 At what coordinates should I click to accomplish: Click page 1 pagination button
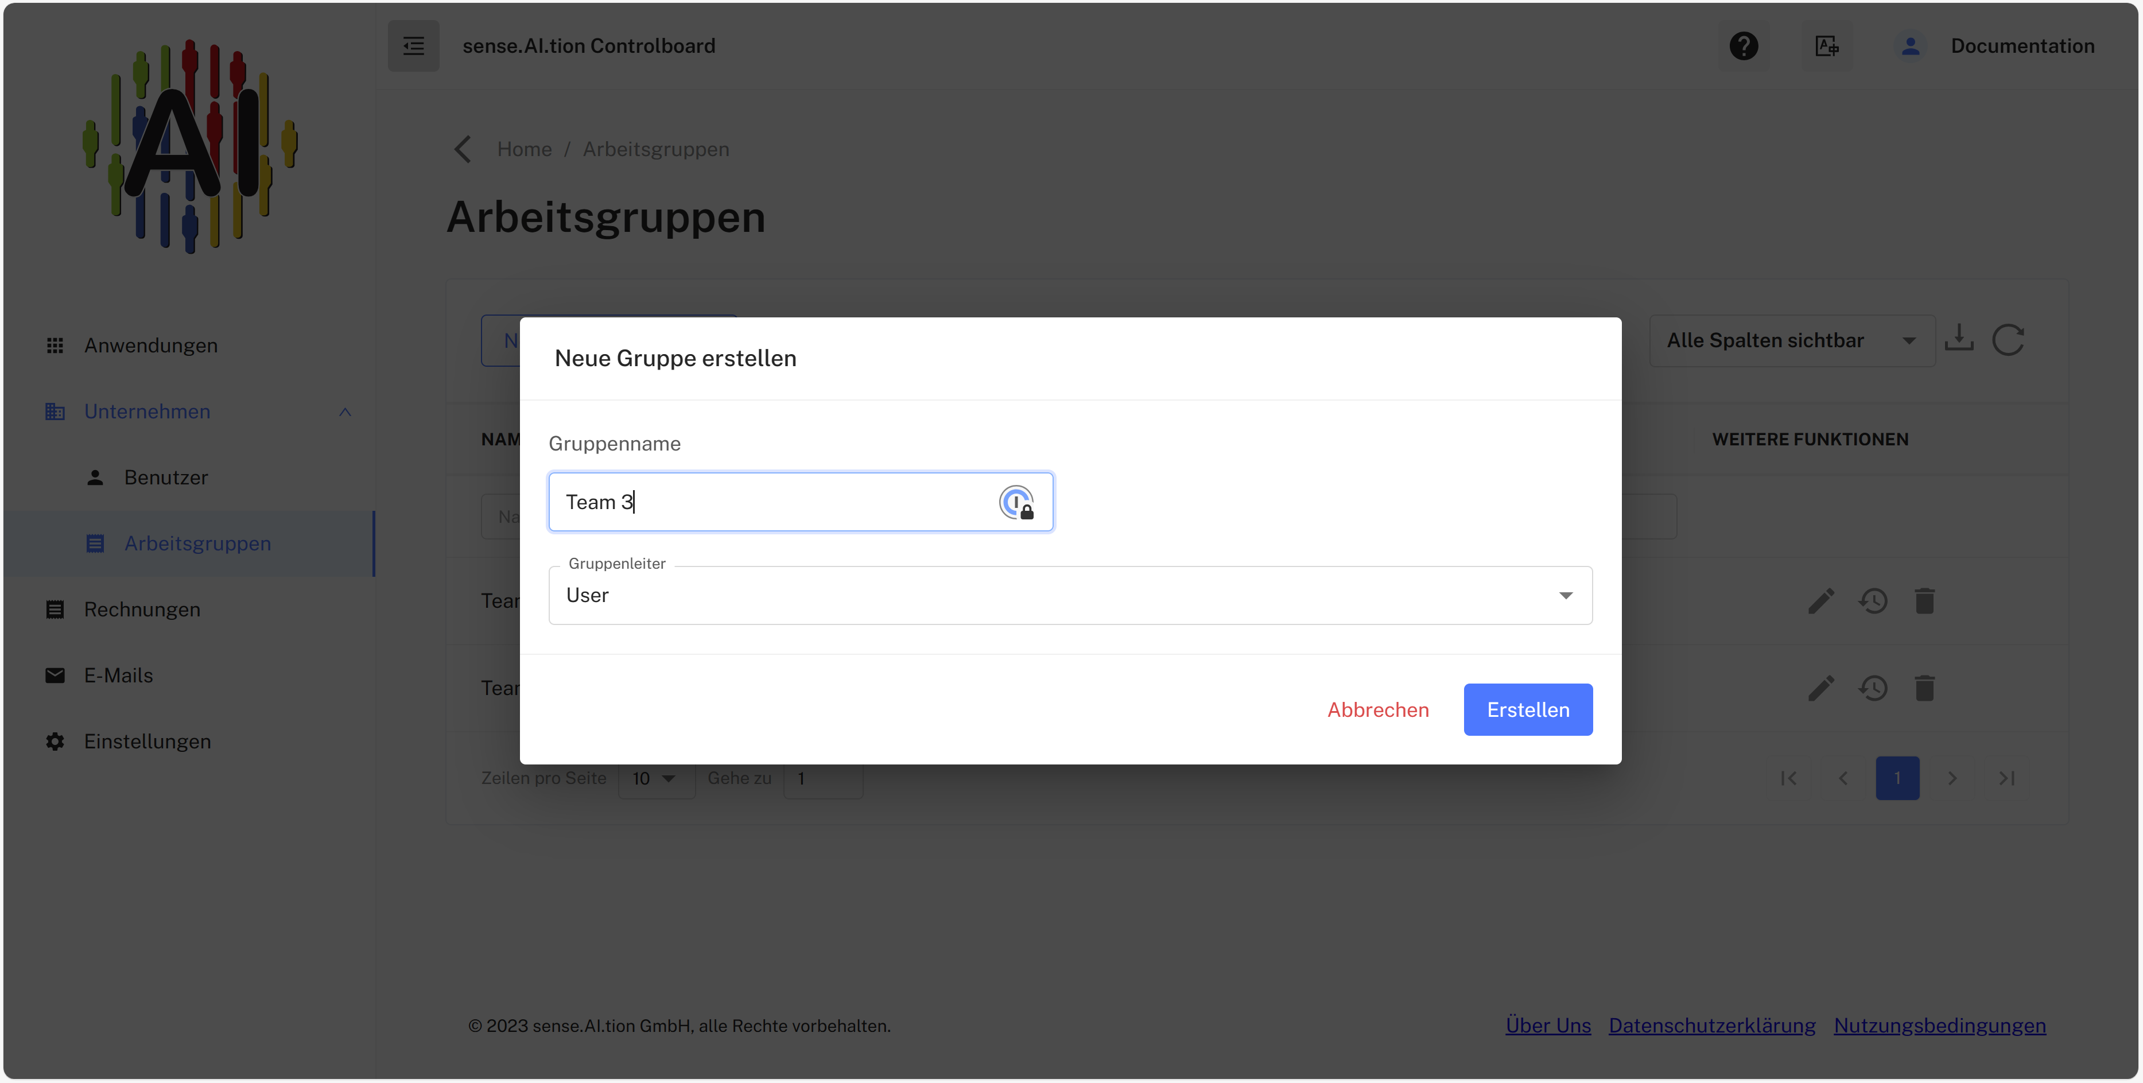pos(1897,779)
